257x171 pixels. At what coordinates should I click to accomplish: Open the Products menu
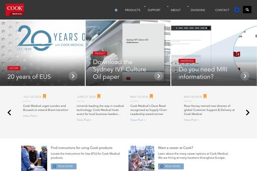click(132, 10)
